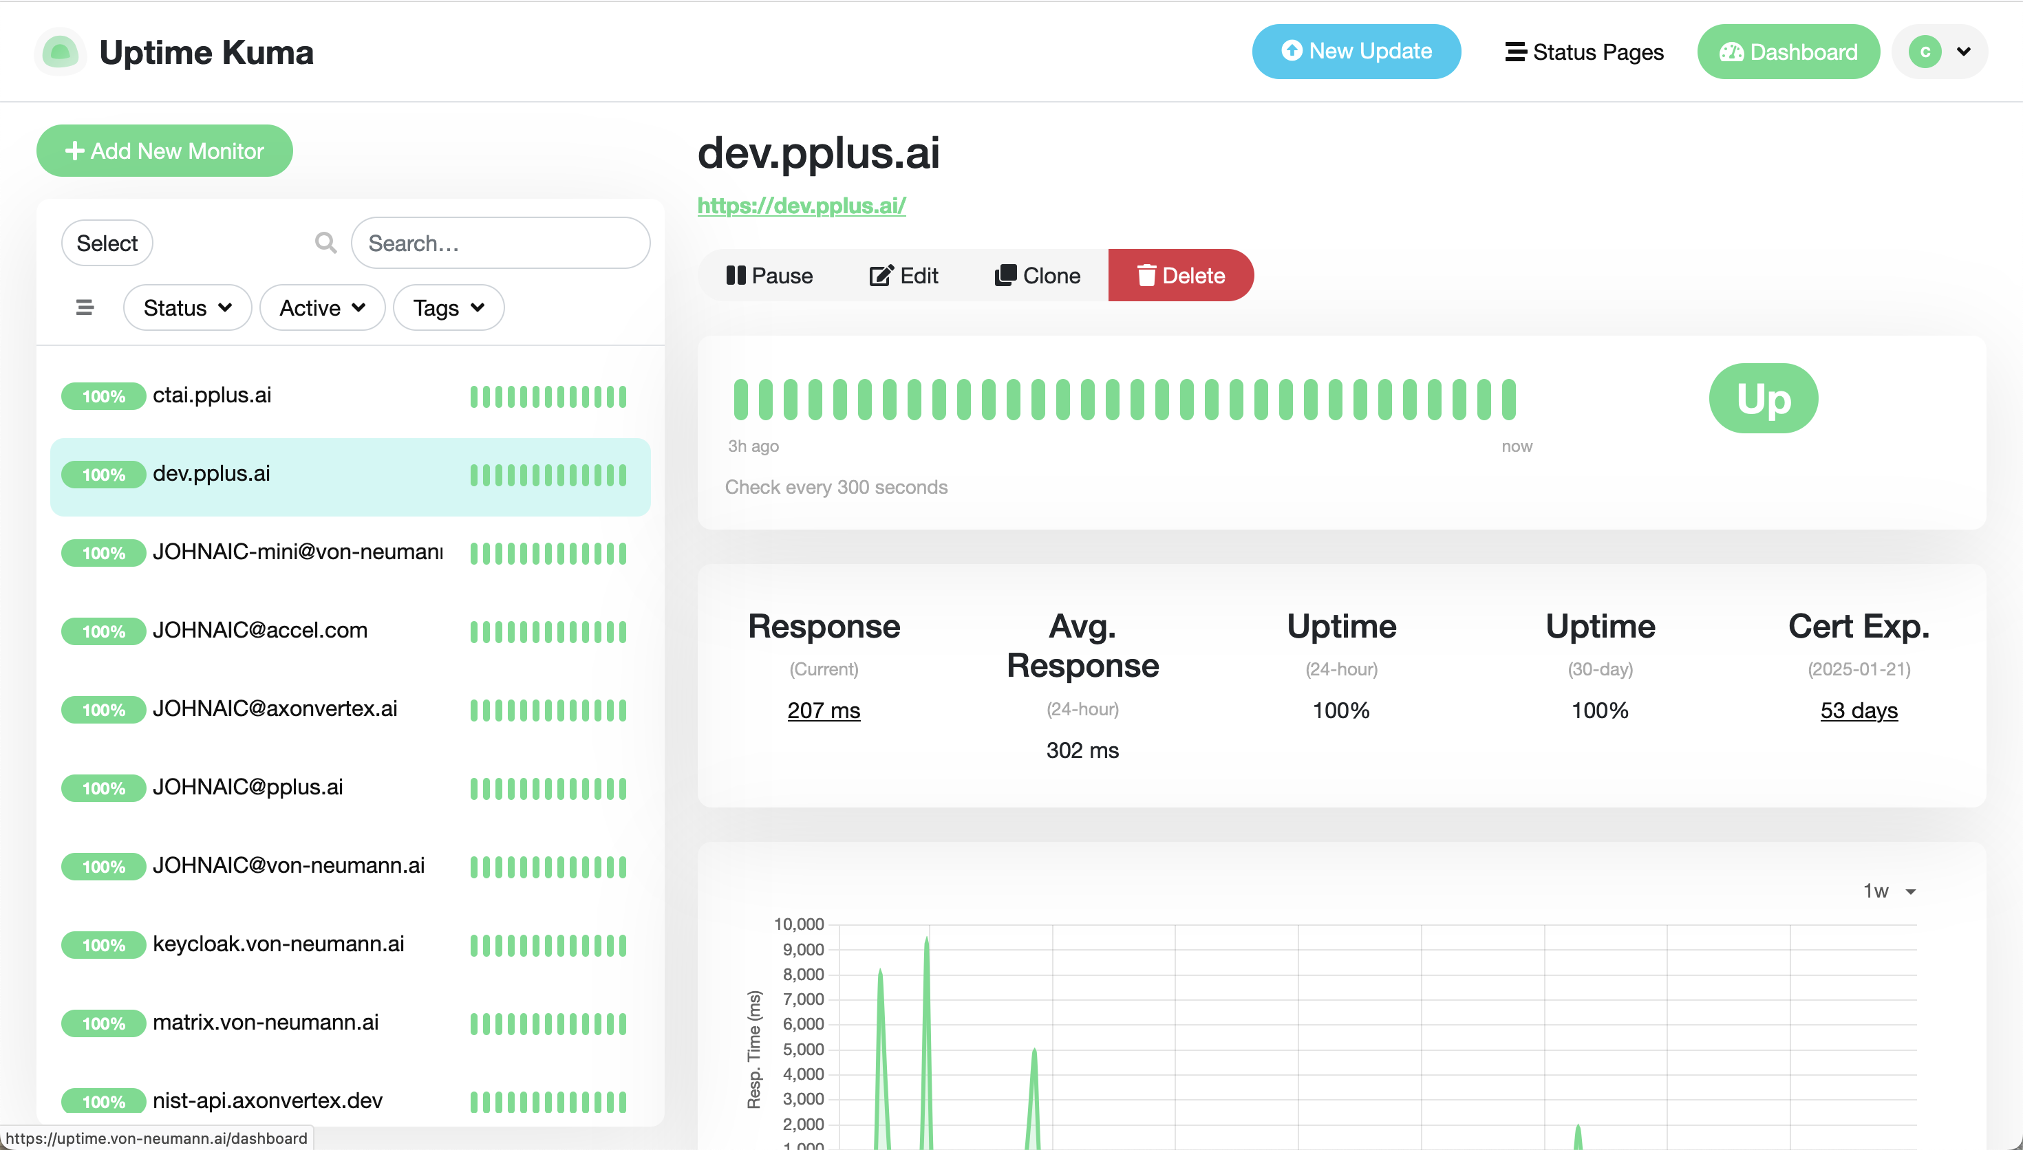Delete the dev.pplus.ai monitor
2023x1150 pixels.
1180,276
